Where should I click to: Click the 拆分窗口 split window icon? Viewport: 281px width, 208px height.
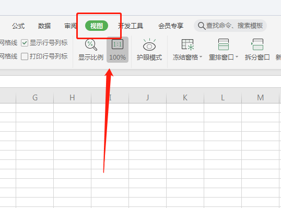pyautogui.click(x=257, y=44)
